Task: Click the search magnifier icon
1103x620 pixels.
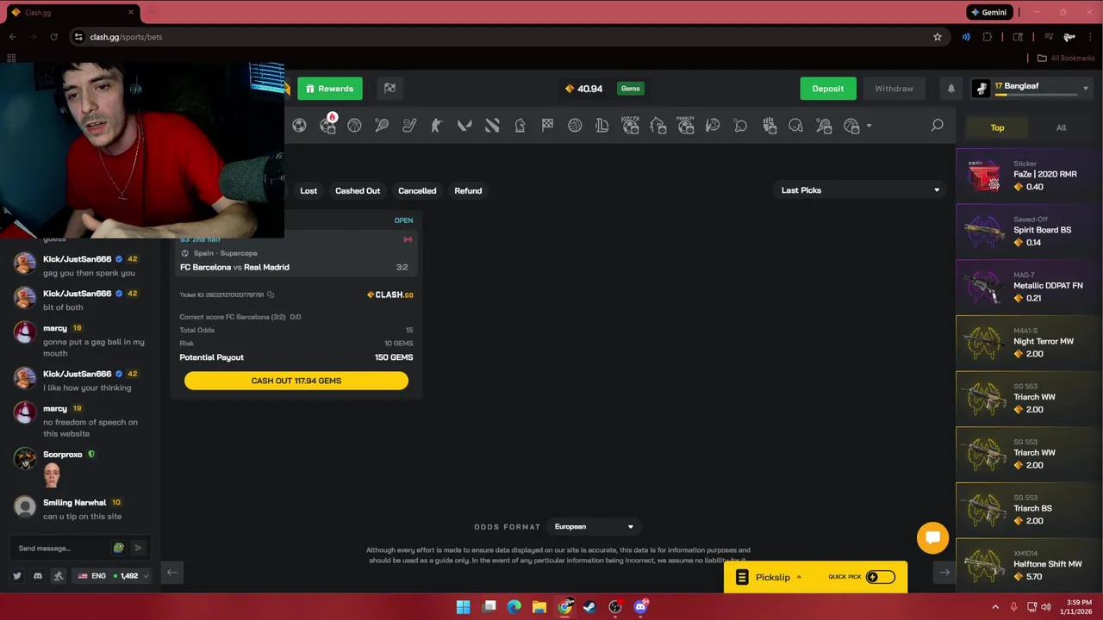Action: (937, 126)
